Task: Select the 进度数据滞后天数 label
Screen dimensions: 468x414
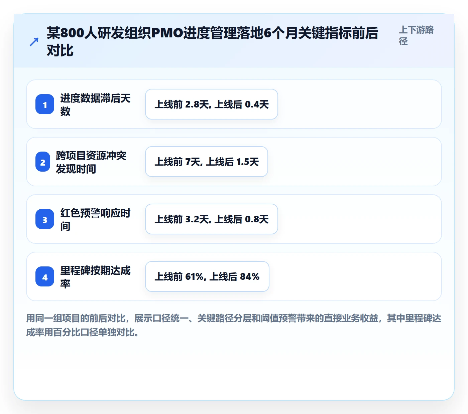Action: point(95,105)
